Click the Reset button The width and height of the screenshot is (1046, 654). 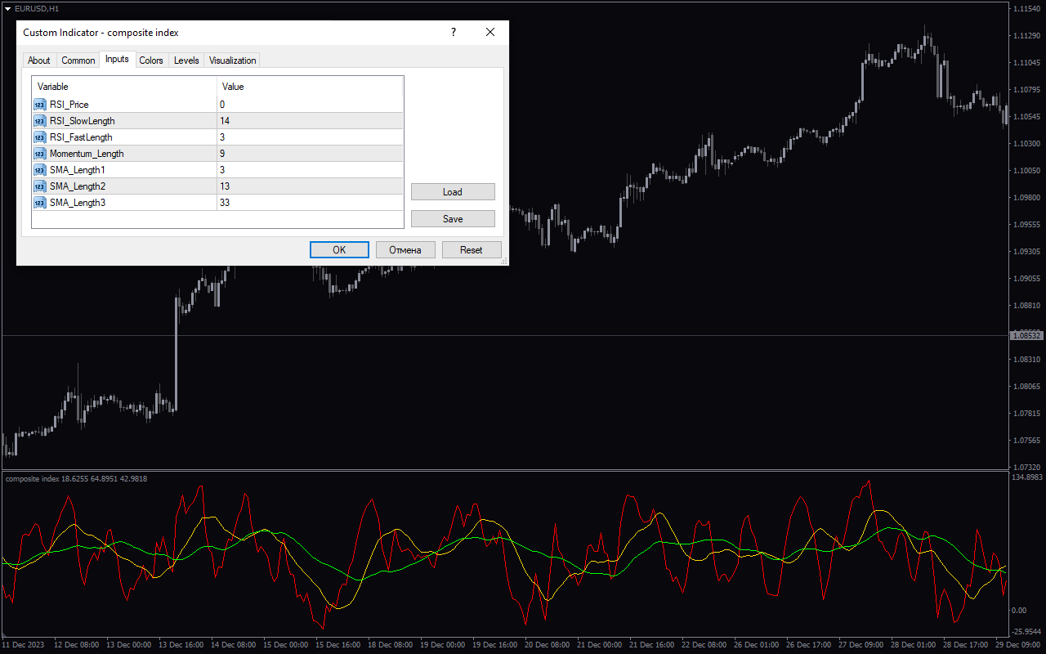pyautogui.click(x=472, y=250)
